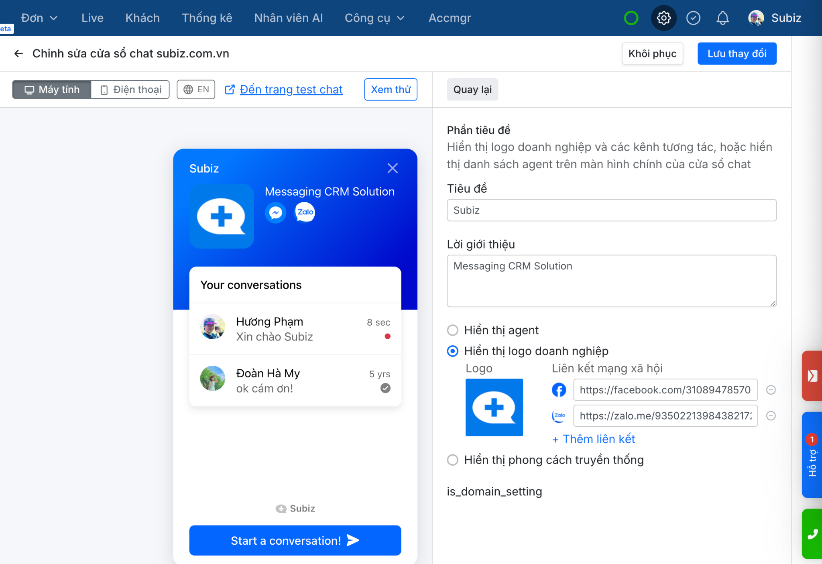Select 'Hiển thị agent' radio option
Screen dimensions: 822x564
pos(453,330)
